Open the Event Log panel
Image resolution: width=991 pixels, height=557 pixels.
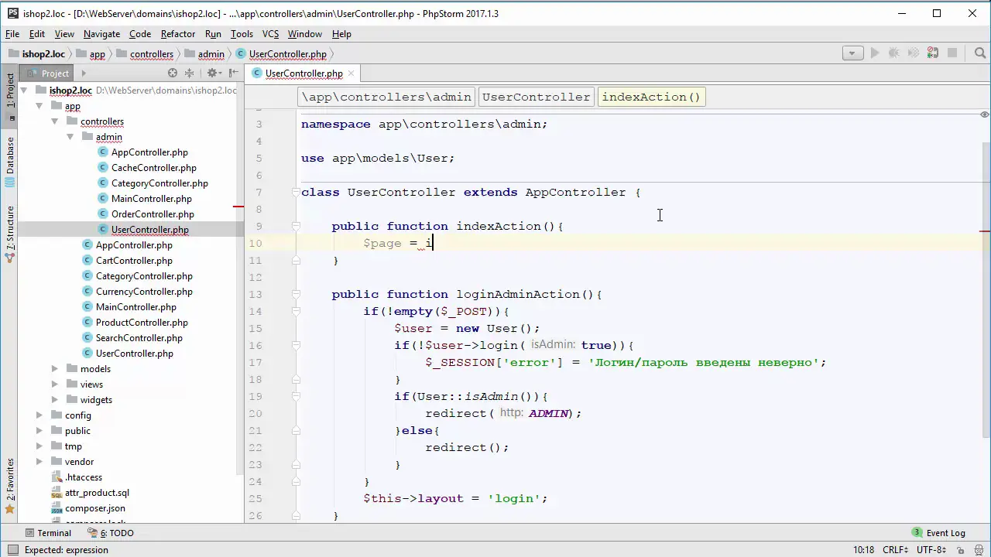pos(938,533)
